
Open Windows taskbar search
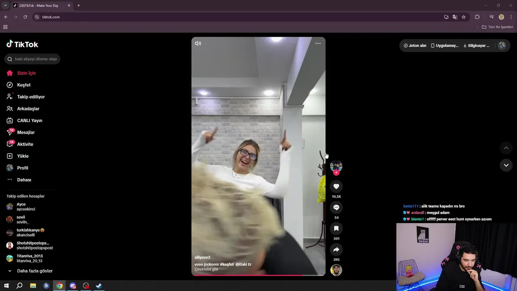coord(19,286)
